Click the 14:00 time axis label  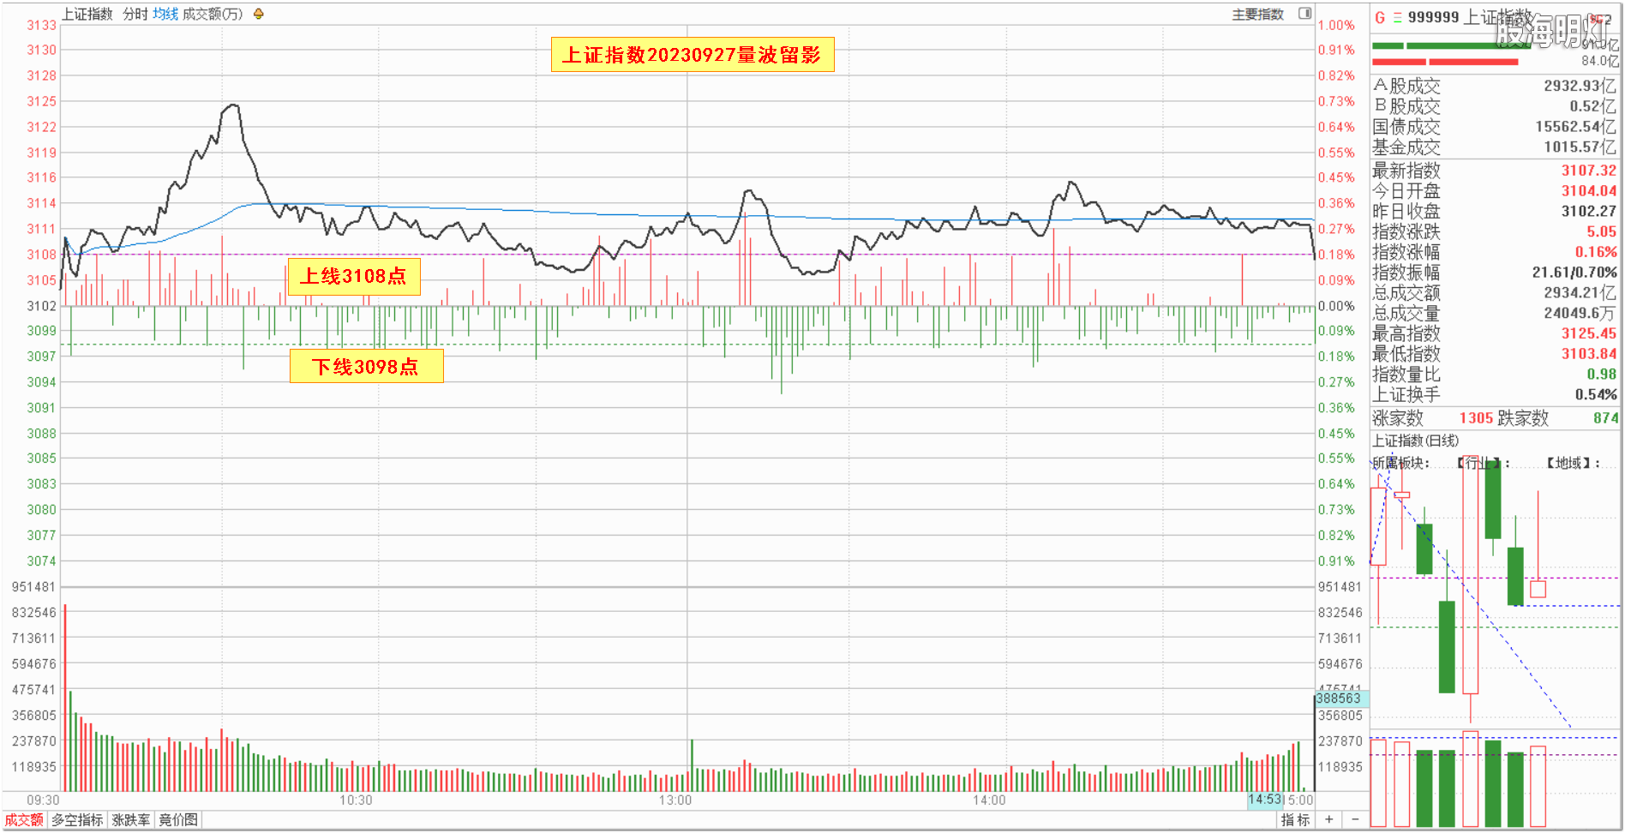(989, 800)
